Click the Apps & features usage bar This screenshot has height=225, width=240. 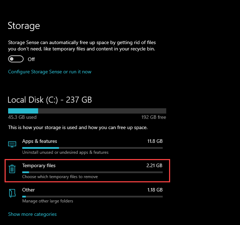pyautogui.click(x=92, y=148)
